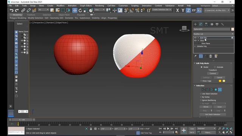Activate the Select and Link chain tool
Viewport: 242px width, 136px height.
23,10
